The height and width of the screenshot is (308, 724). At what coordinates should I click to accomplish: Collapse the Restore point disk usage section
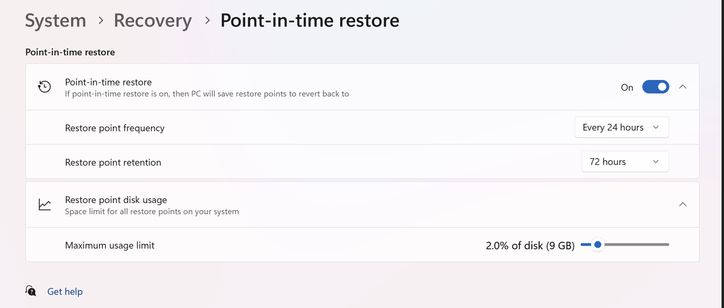pyautogui.click(x=683, y=204)
